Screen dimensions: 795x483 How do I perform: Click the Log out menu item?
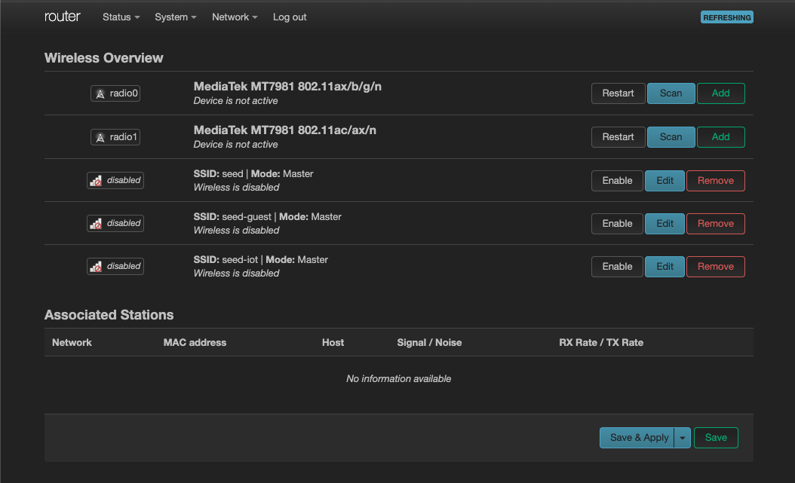pos(290,17)
